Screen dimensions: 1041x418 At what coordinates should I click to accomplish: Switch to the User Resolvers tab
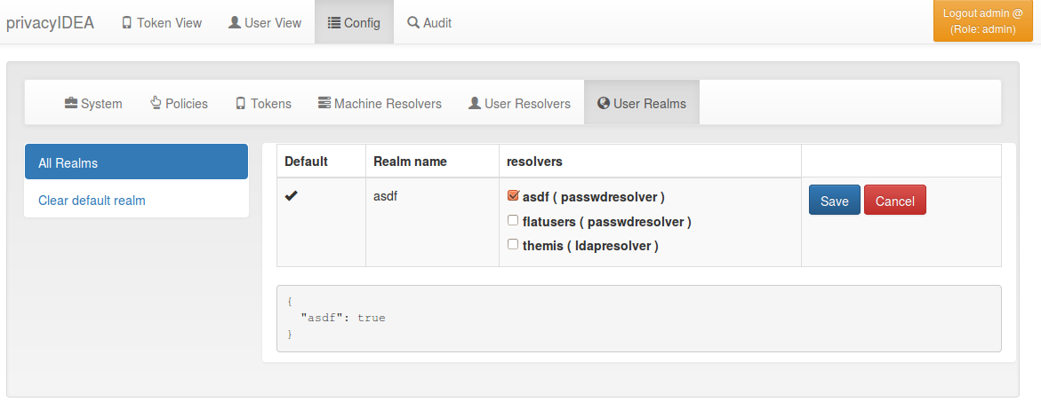click(519, 103)
